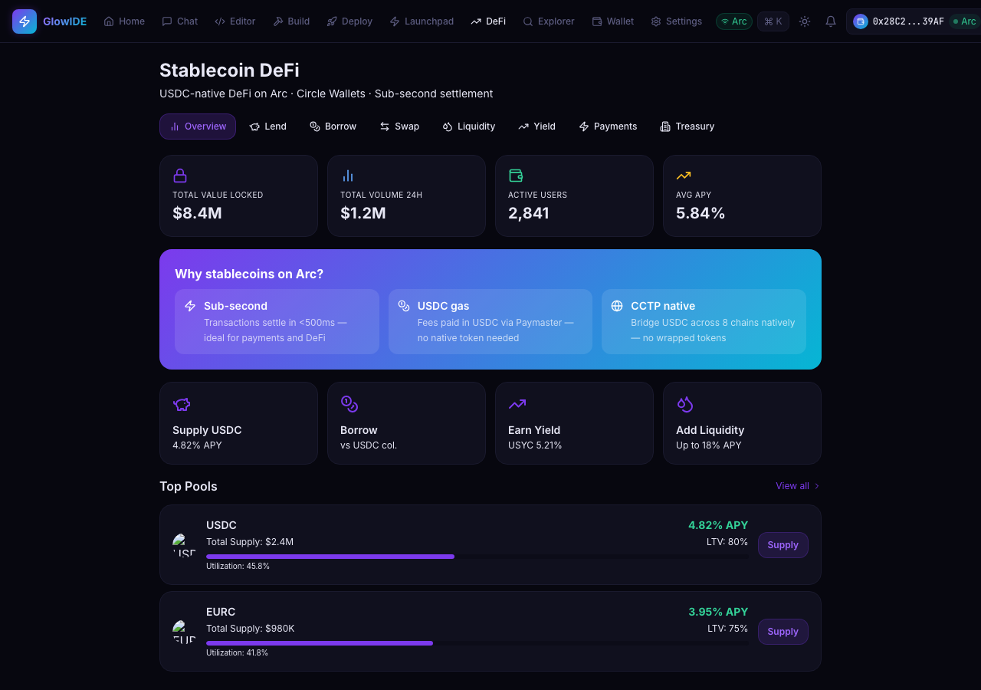Click the lock icon in Total Value Locked card

[x=180, y=176]
